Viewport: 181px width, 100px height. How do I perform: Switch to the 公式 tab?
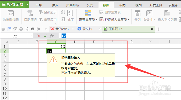(x=90, y=5)
